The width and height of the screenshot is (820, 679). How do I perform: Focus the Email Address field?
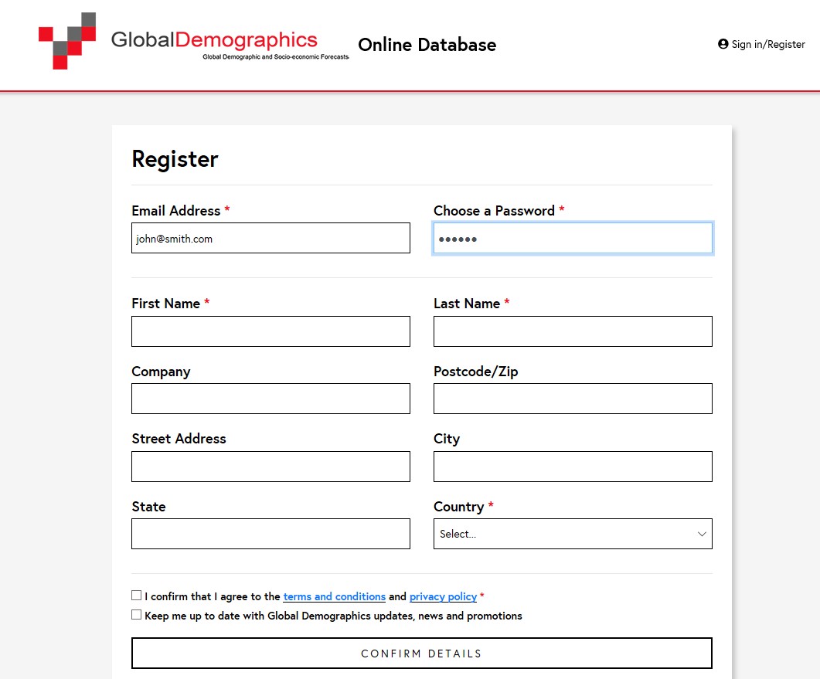click(x=271, y=239)
